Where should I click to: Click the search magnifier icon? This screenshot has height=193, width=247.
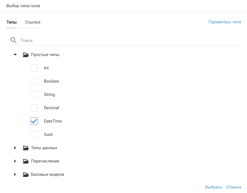(x=13, y=40)
